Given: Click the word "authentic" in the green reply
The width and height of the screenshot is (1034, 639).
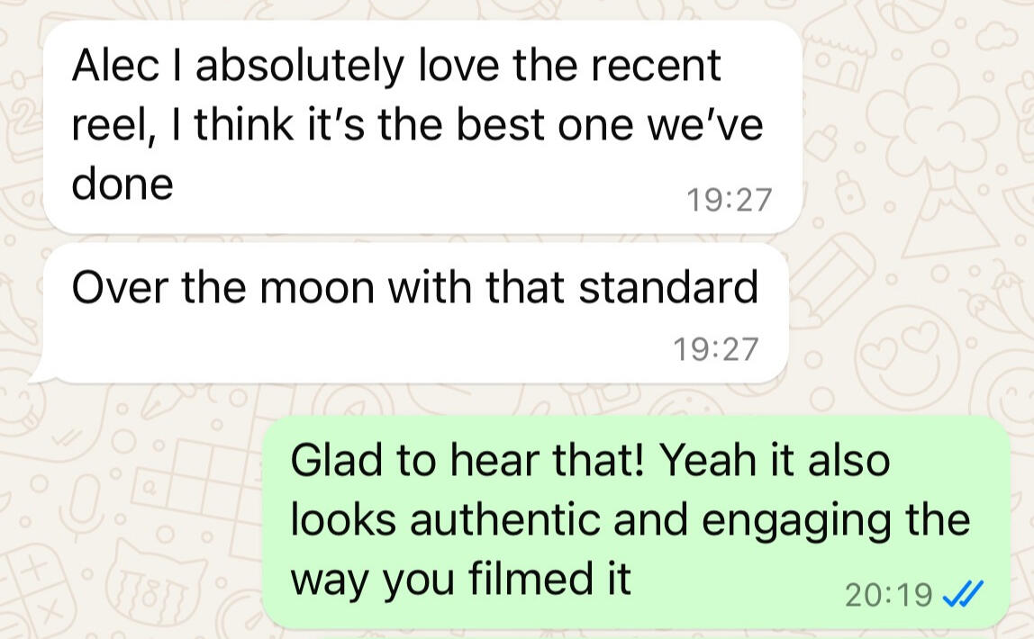Looking at the screenshot, I should 504,519.
